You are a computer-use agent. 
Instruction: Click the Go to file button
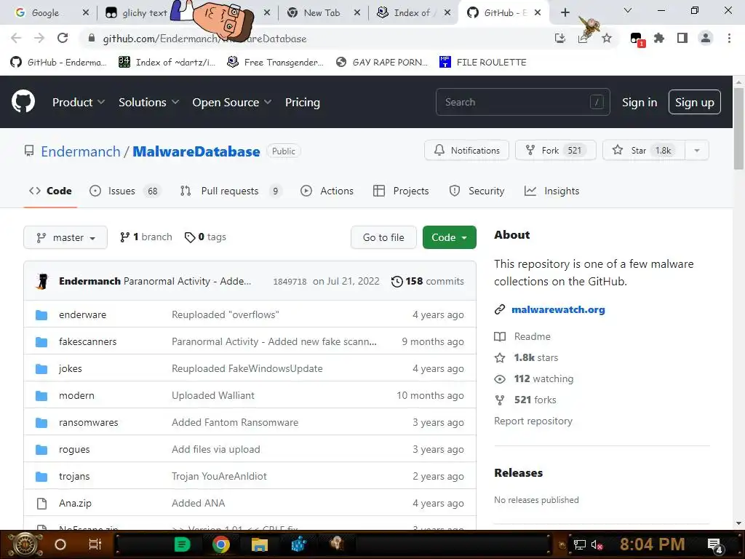(383, 237)
